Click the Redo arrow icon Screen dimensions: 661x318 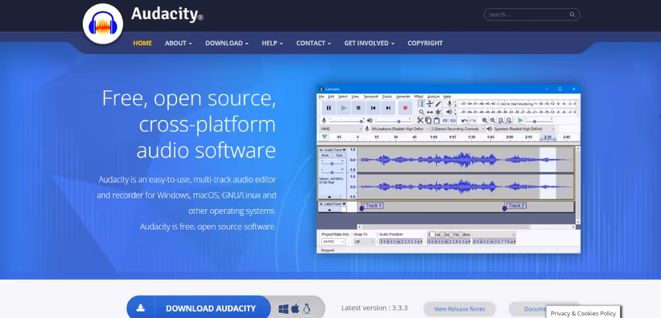[x=473, y=121]
